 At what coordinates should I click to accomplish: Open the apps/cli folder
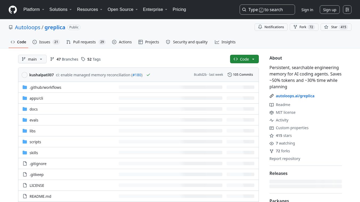pyautogui.click(x=36, y=98)
